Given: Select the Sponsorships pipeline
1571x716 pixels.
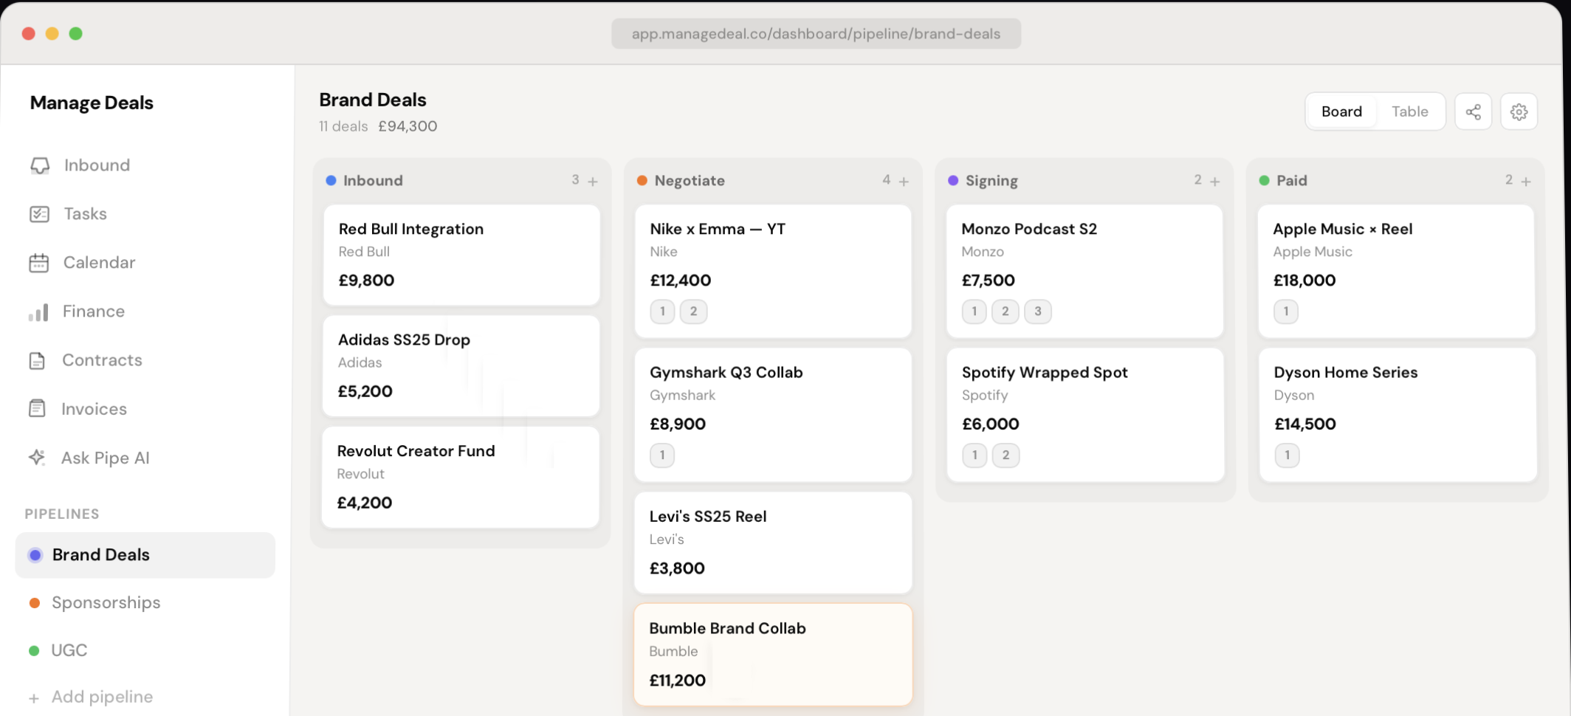Looking at the screenshot, I should point(106,602).
